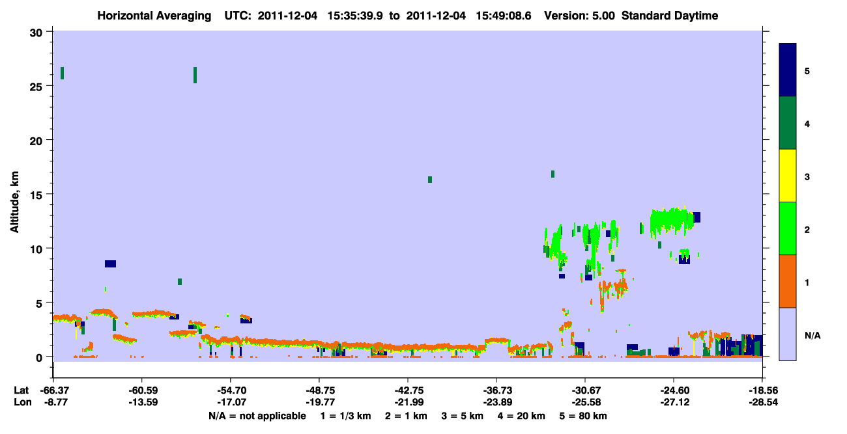847x434 pixels.
Task: Click legend text '1 = 1/3 km'
Action: point(346,416)
